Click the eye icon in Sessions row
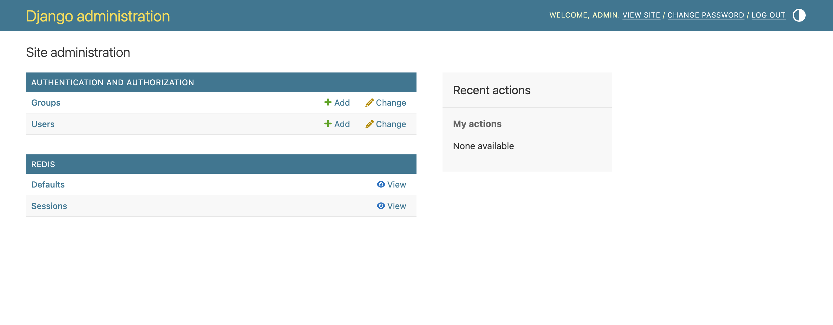This screenshot has height=325, width=833. [x=381, y=206]
